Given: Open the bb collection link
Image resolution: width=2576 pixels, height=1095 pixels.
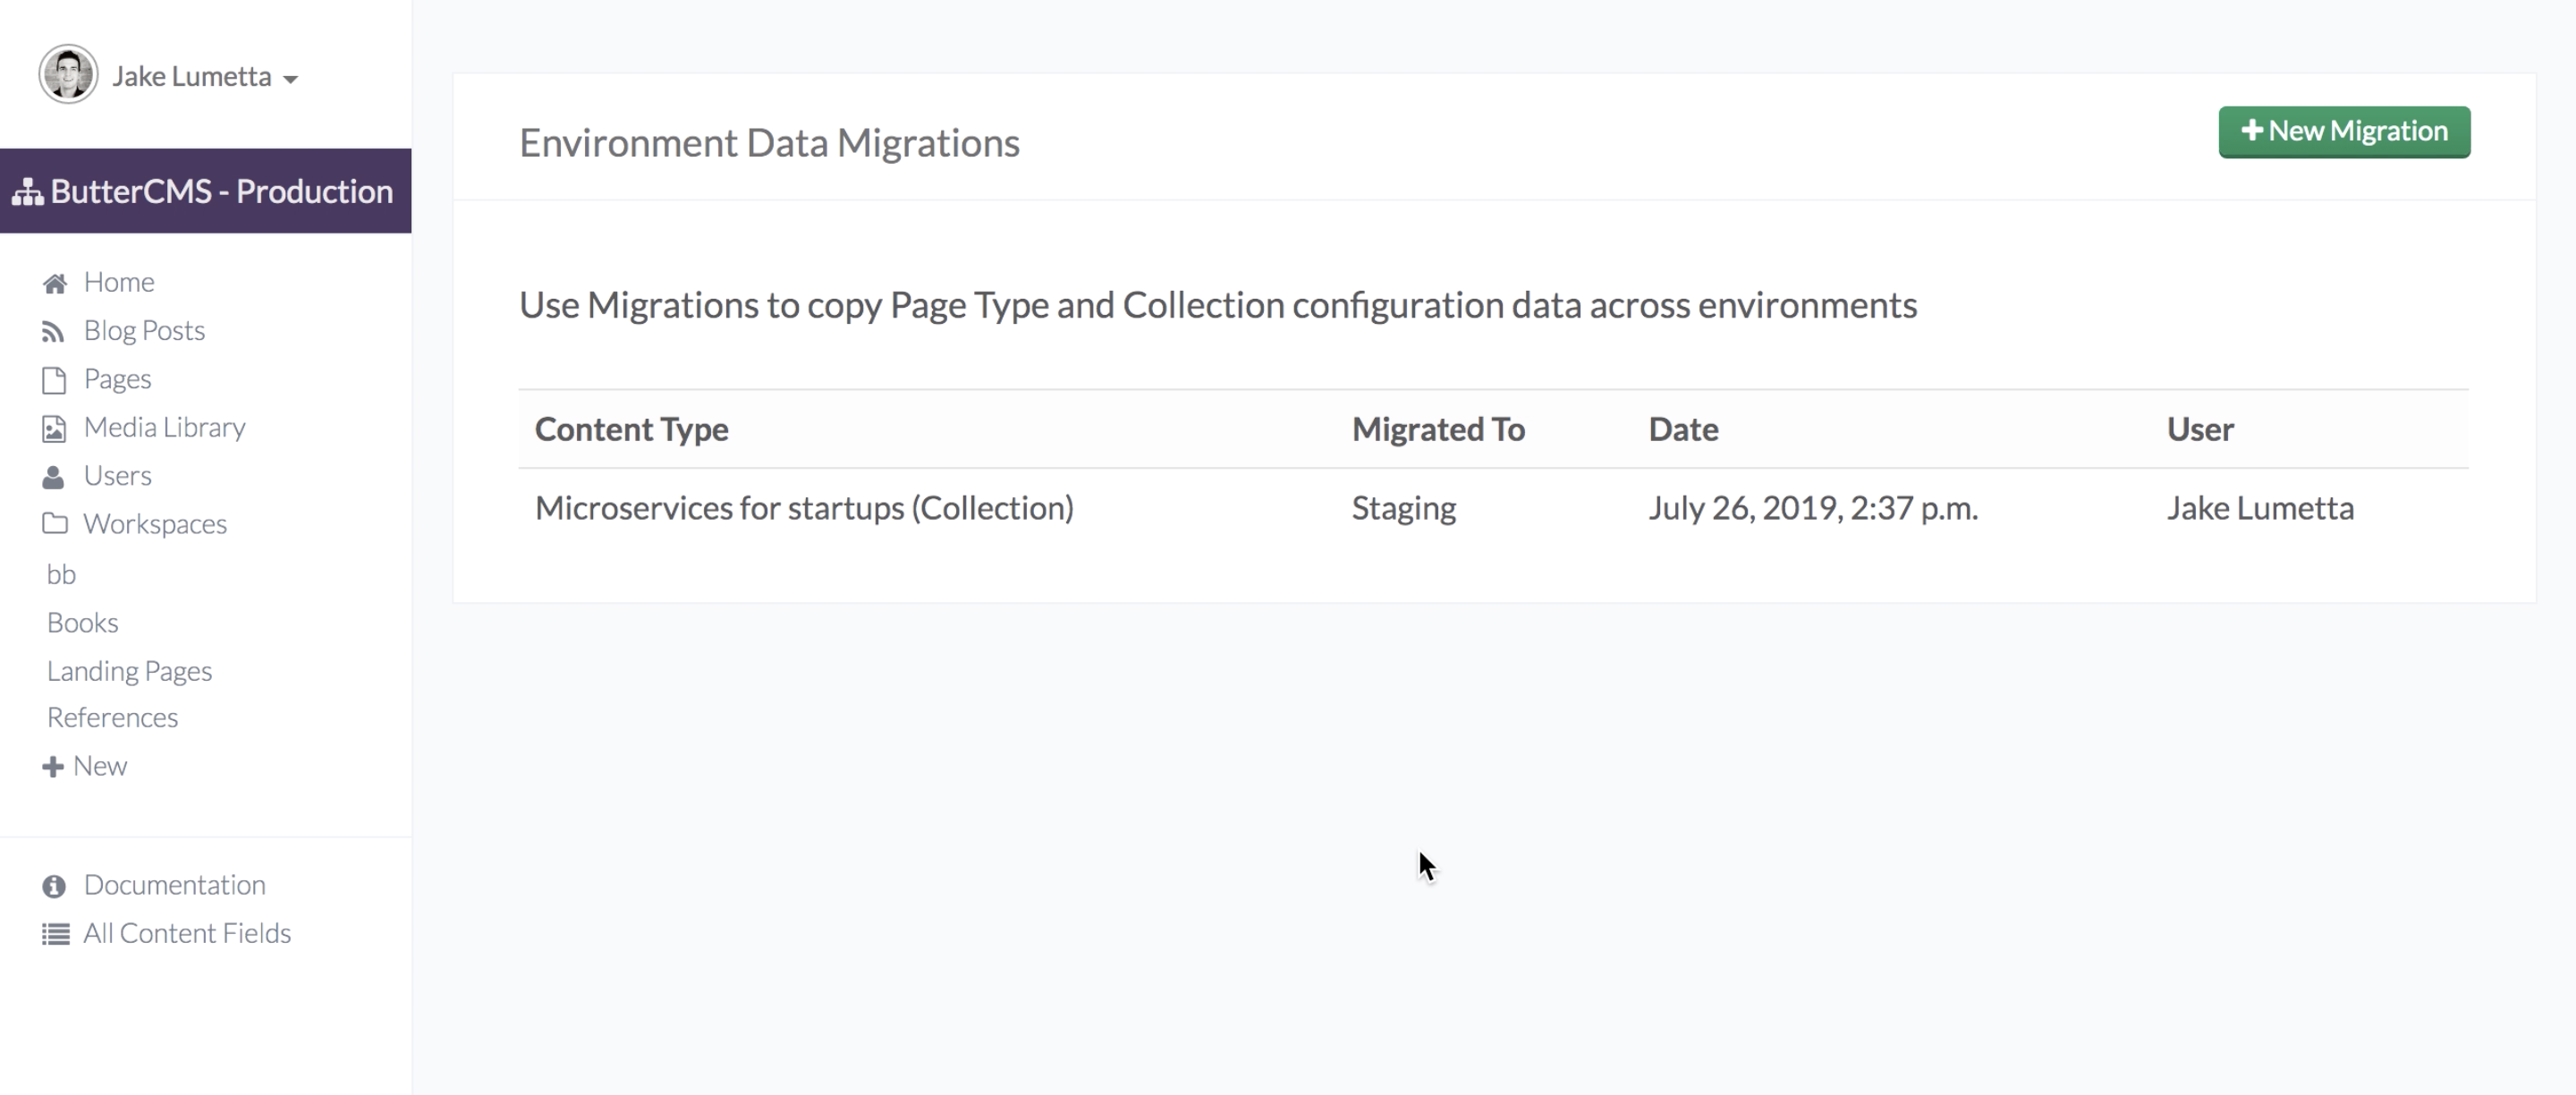Looking at the screenshot, I should 61,574.
